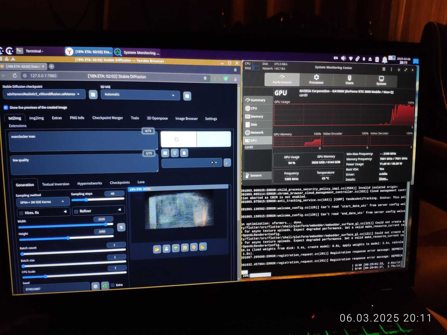Image resolution: width=447 pixels, height=335 pixels.
Task: Refresh the SD VAE list
Action: pos(187,96)
